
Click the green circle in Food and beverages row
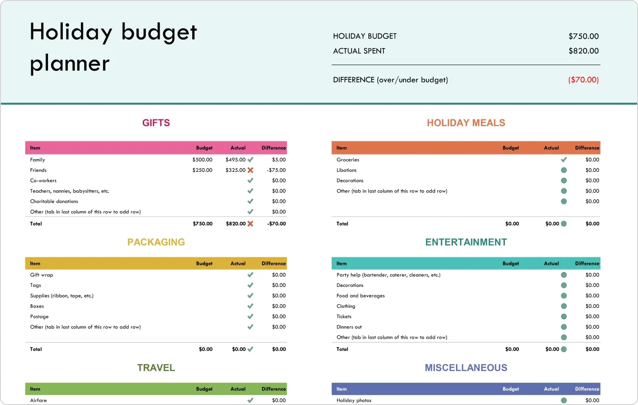click(x=564, y=296)
